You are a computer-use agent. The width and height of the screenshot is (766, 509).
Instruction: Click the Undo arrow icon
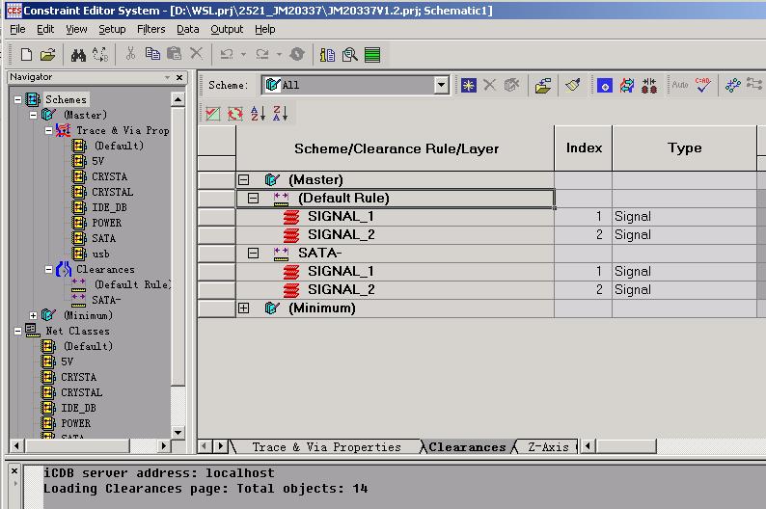click(x=226, y=54)
